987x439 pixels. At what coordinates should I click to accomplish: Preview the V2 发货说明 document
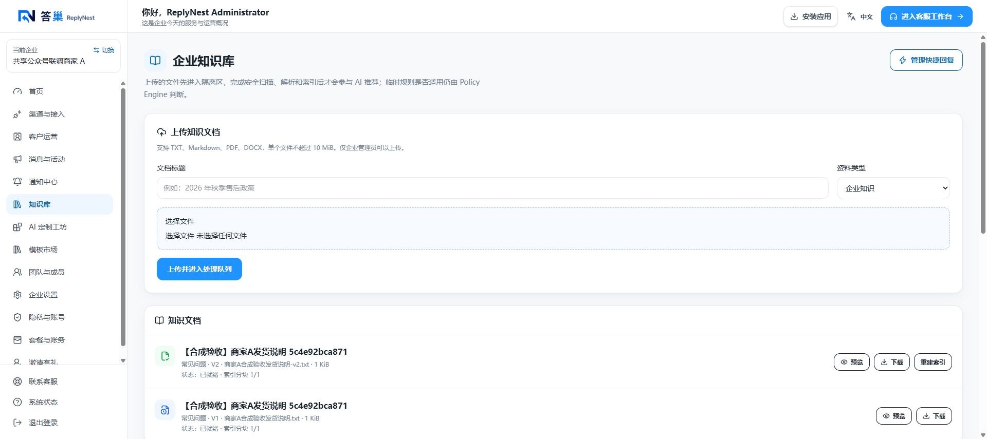coord(852,362)
